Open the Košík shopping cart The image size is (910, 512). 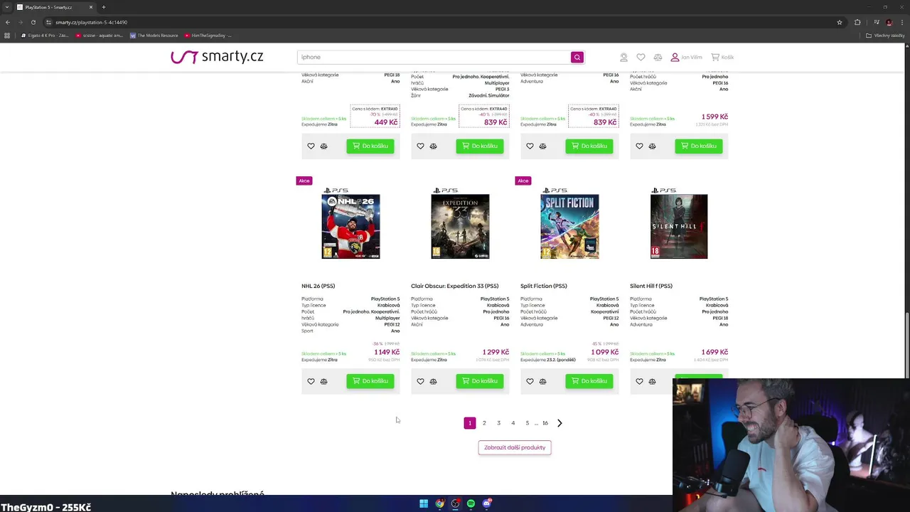(722, 57)
